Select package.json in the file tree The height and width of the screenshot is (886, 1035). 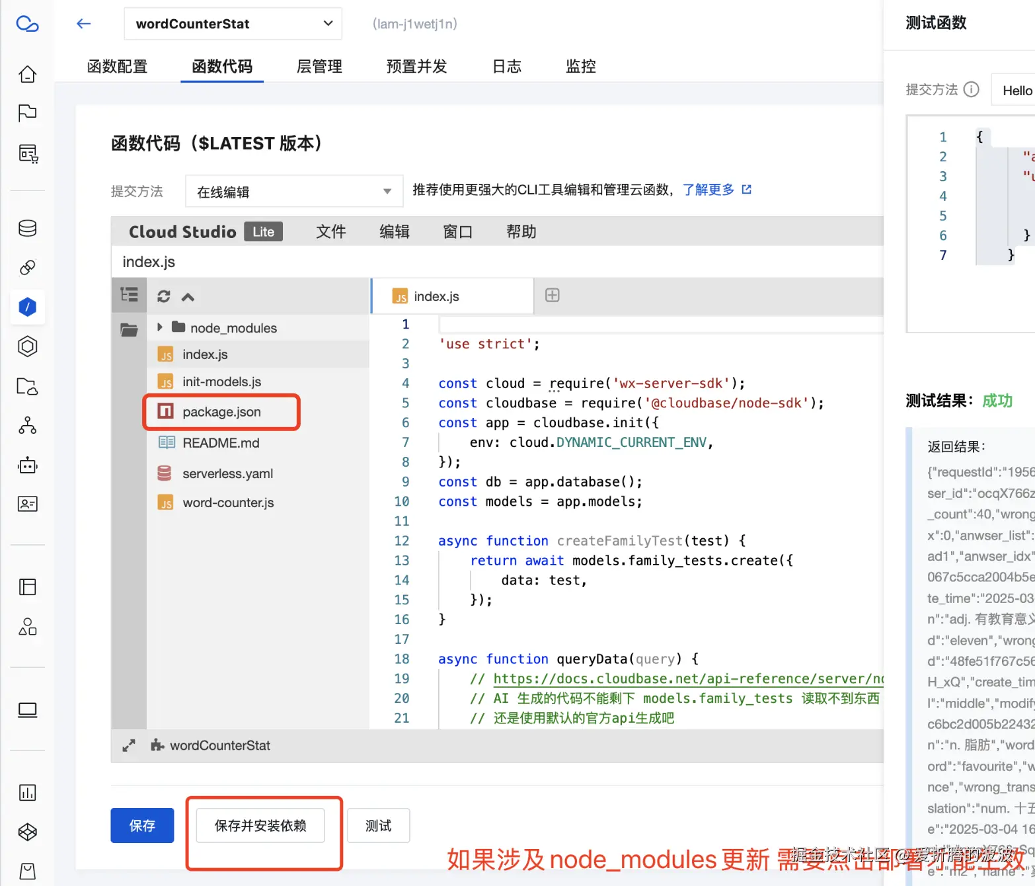pyautogui.click(x=221, y=411)
